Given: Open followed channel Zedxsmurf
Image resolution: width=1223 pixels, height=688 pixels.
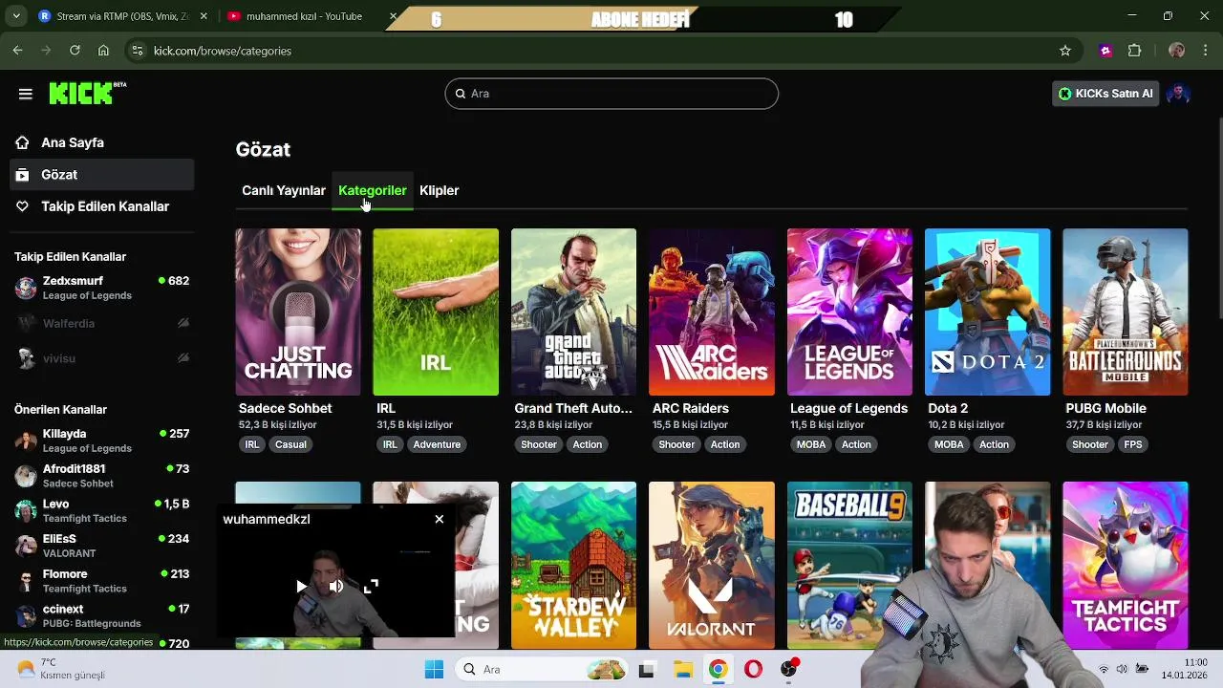Looking at the screenshot, I should pos(101,288).
